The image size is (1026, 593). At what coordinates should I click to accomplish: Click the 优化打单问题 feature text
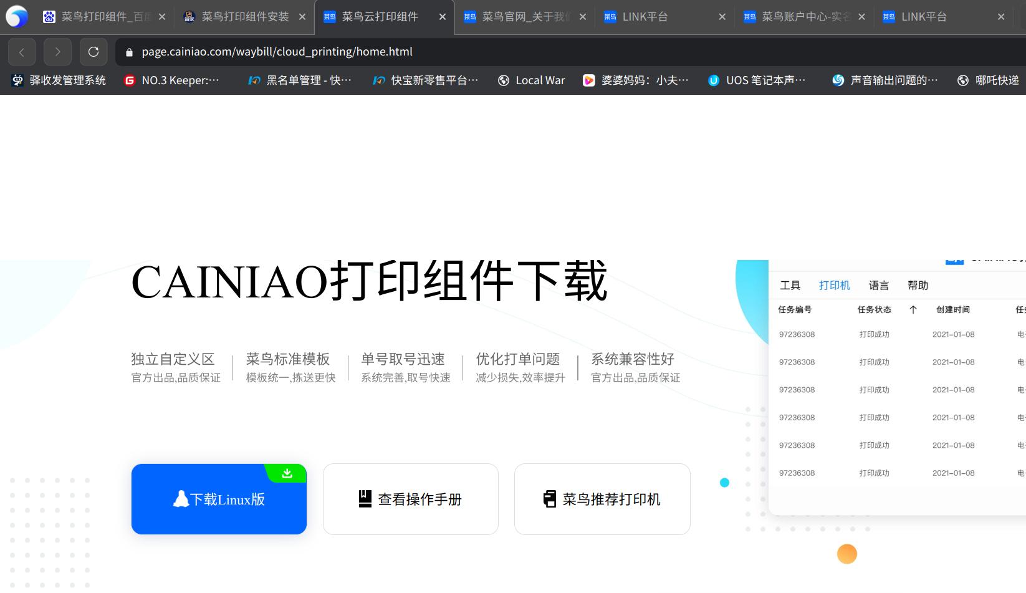click(518, 359)
